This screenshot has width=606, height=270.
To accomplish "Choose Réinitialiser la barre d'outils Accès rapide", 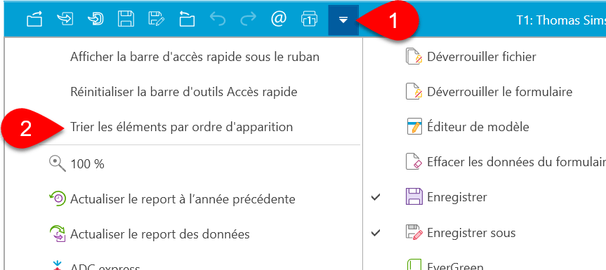I will click(x=184, y=92).
